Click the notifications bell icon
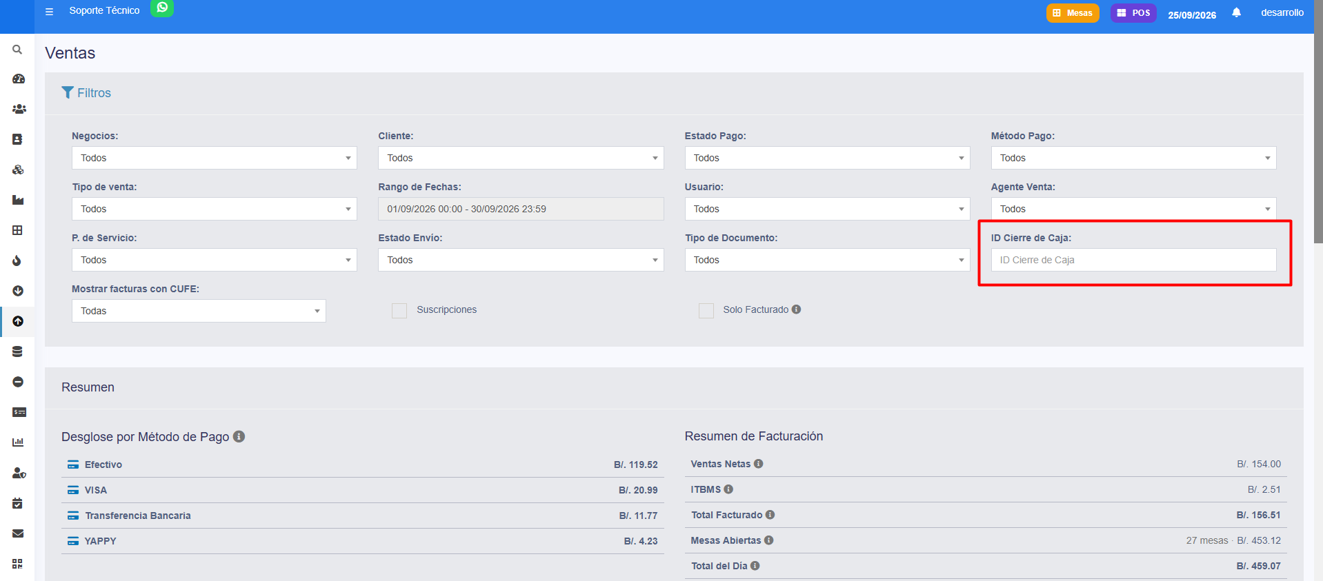This screenshot has width=1323, height=581. [1236, 12]
